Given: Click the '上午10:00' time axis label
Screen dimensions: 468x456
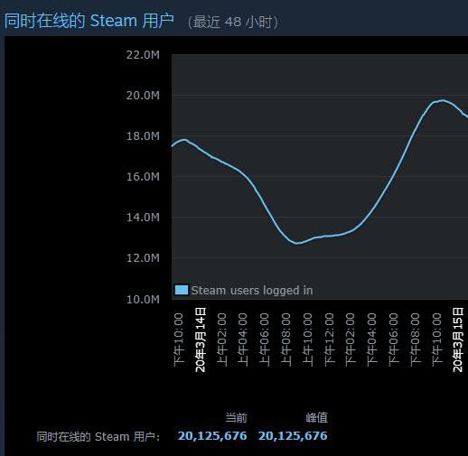Looking at the screenshot, I should [x=307, y=340].
